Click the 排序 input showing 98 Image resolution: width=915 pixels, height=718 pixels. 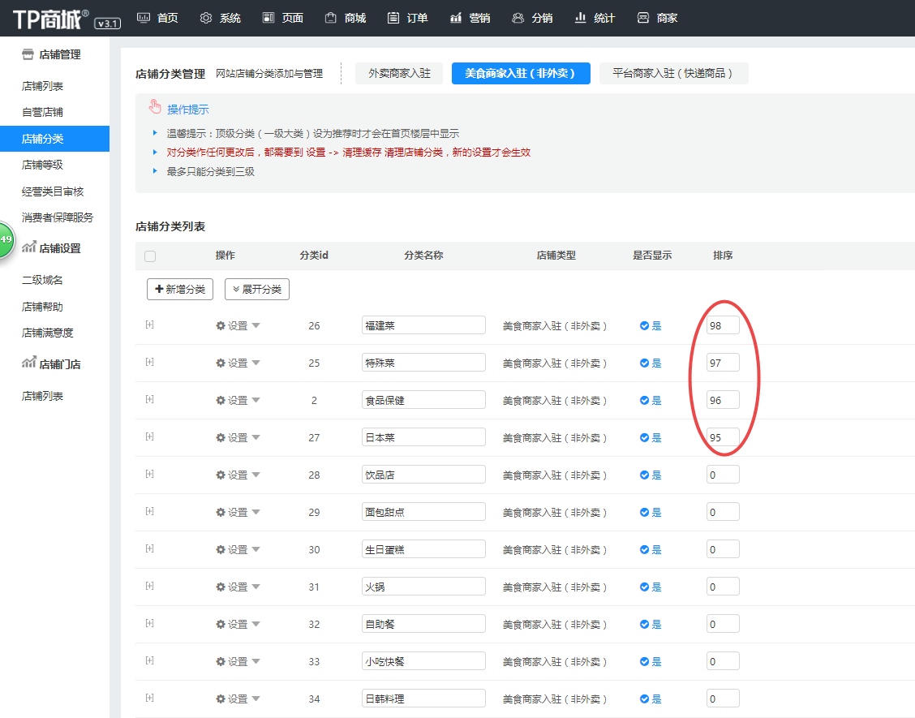coord(722,325)
